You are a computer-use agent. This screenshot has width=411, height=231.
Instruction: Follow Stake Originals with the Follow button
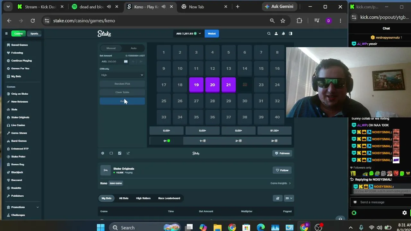click(x=282, y=170)
